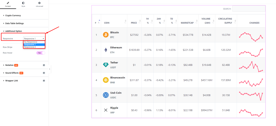Click the Bitcoin changes sparkline chart

[251, 37]
